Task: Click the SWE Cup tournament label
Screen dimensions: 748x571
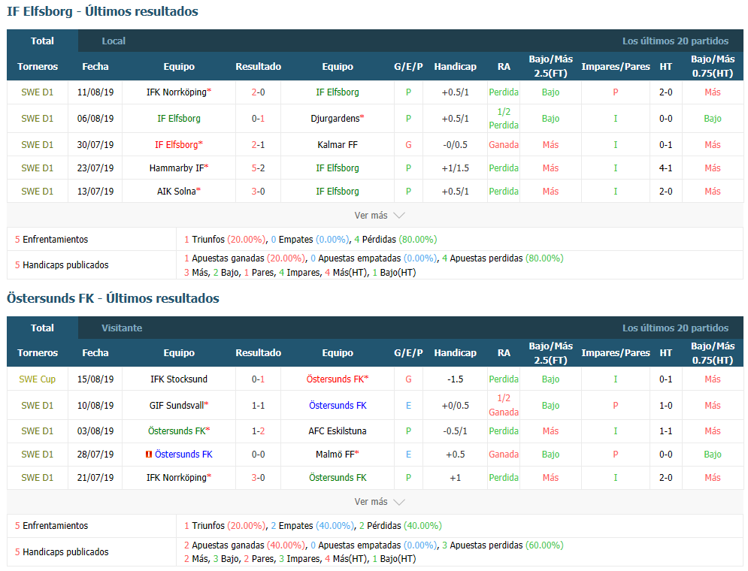Action: (x=37, y=379)
